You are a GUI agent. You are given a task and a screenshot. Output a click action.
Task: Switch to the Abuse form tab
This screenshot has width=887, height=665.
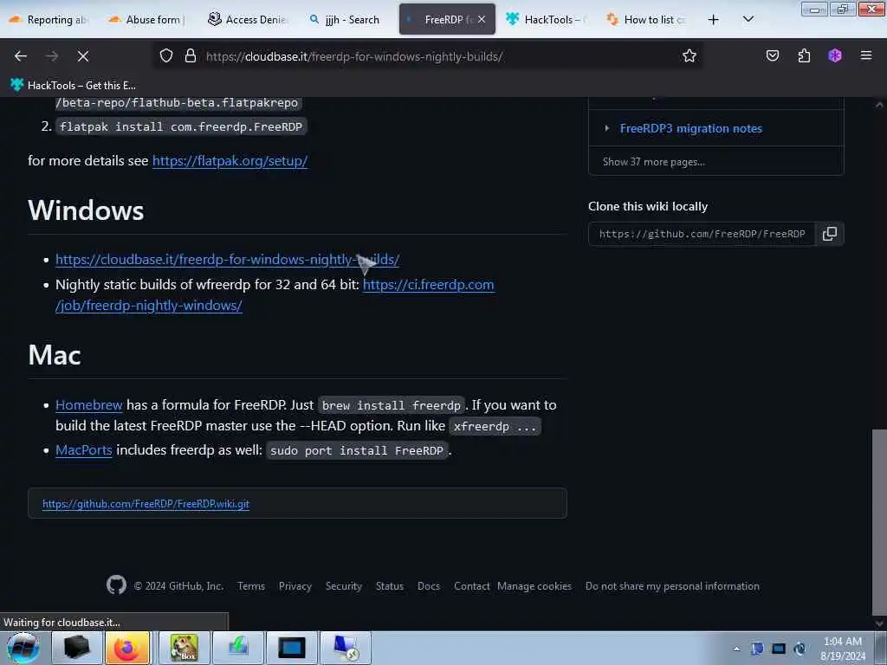[147, 19]
